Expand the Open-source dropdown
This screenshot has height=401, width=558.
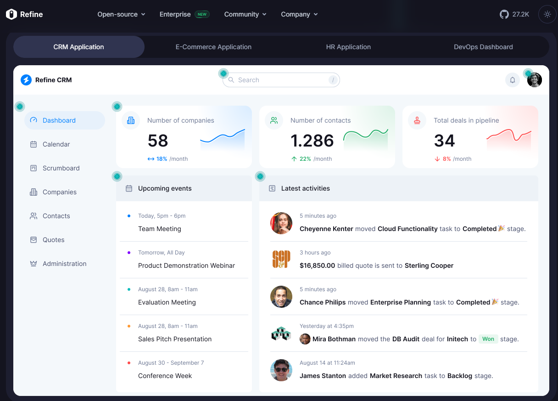tap(121, 14)
